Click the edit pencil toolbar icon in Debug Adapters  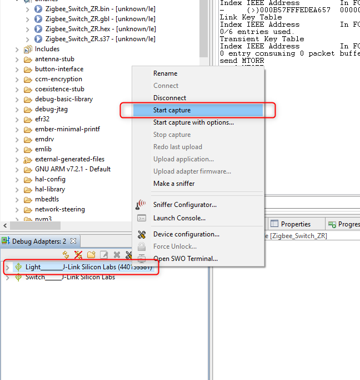pos(104,255)
